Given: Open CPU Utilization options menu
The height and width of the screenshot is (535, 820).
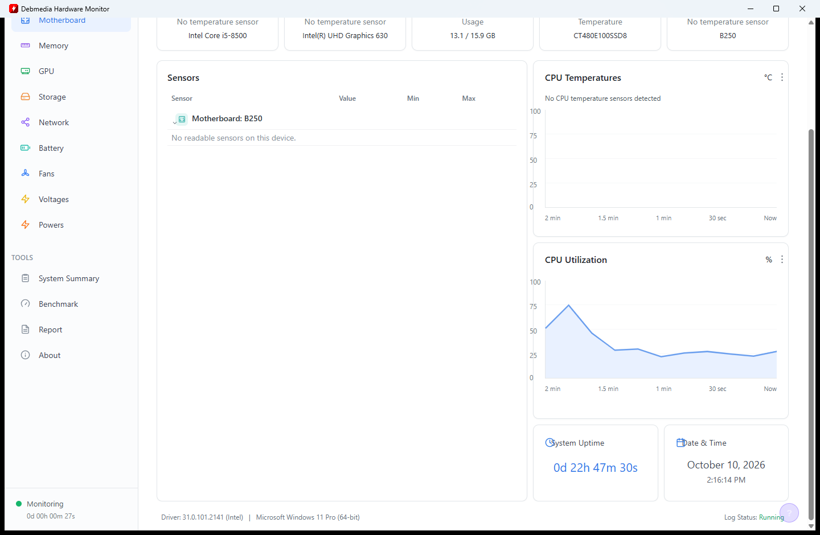Looking at the screenshot, I should [x=782, y=260].
